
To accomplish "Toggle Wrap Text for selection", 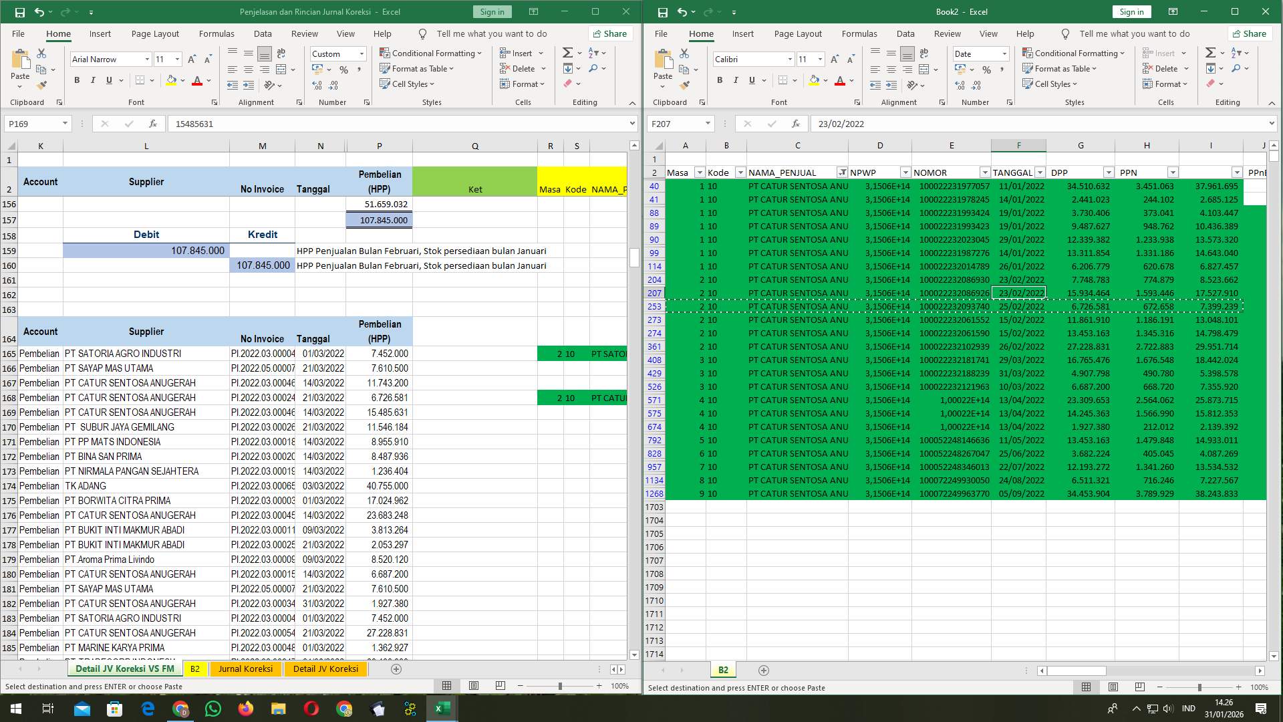I will (281, 53).
